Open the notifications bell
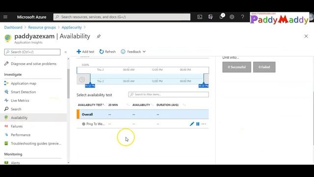The width and height of the screenshot is (314, 177). click(221, 17)
